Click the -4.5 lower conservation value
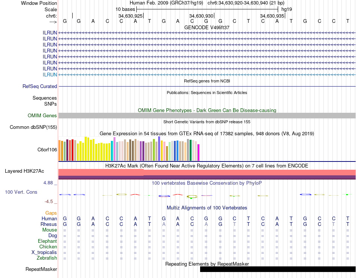 point(49,202)
